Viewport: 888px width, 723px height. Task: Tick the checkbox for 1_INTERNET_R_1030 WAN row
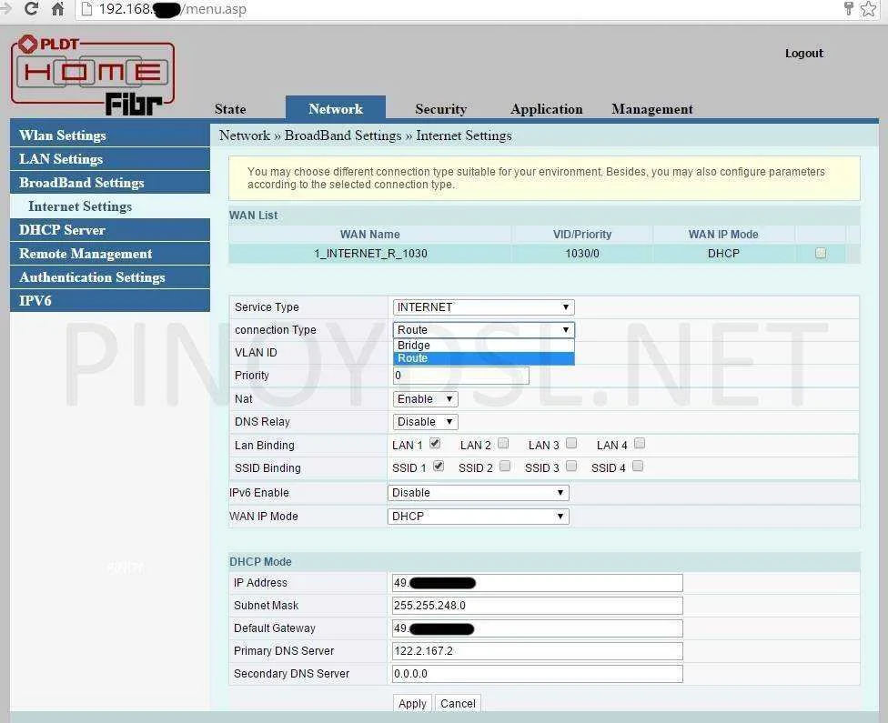coord(820,253)
